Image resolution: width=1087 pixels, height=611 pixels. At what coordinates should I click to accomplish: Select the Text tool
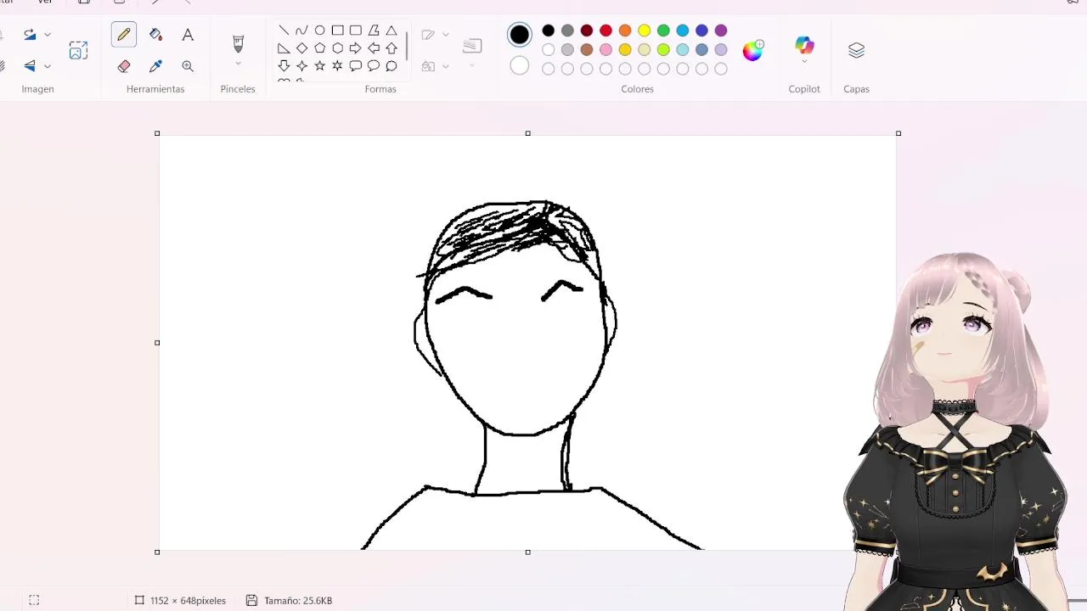(x=188, y=35)
